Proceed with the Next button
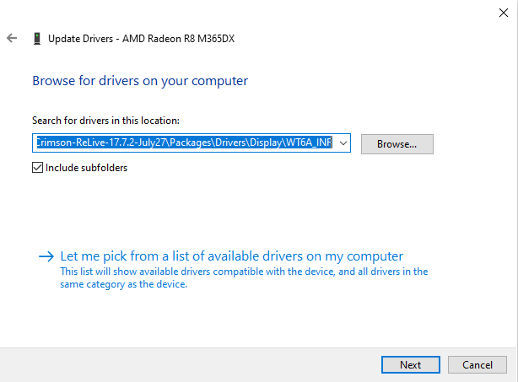The width and height of the screenshot is (518, 382). point(411,364)
